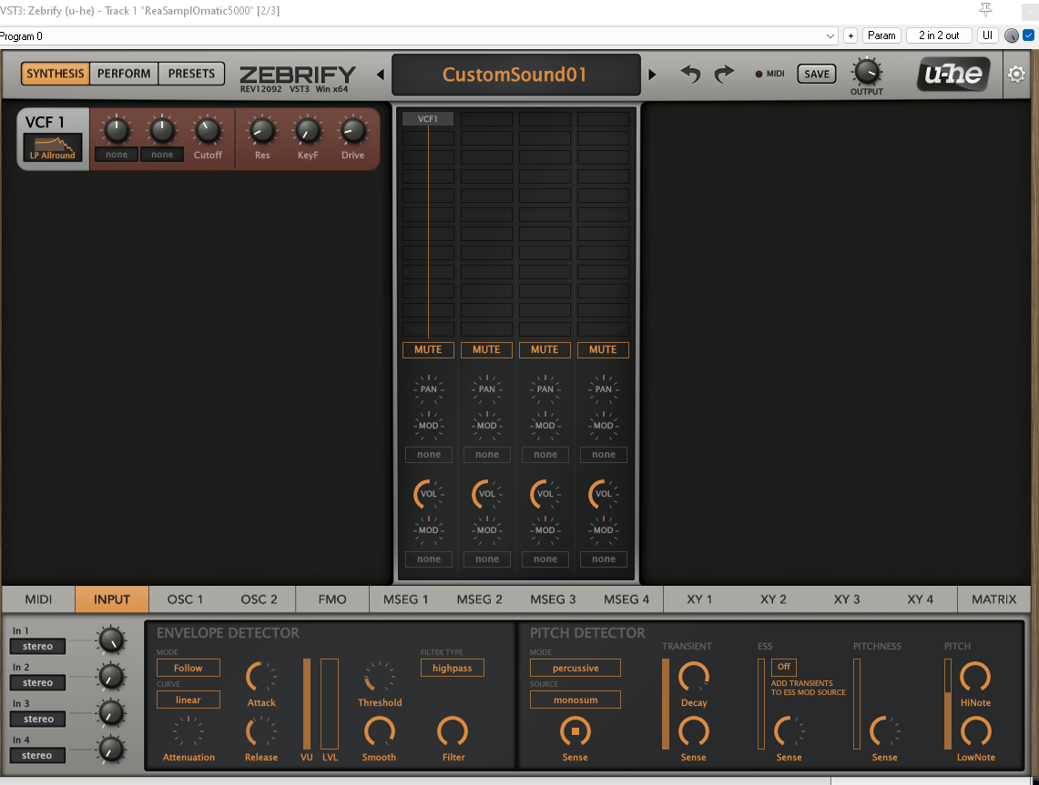Click the Smooth knob

[x=380, y=732]
